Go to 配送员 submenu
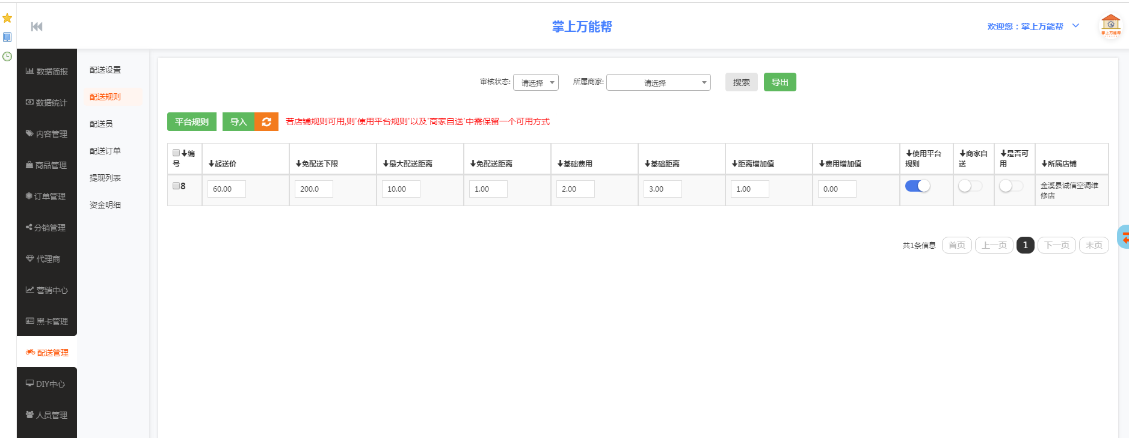Image resolution: width=1129 pixels, height=438 pixels. [x=101, y=124]
